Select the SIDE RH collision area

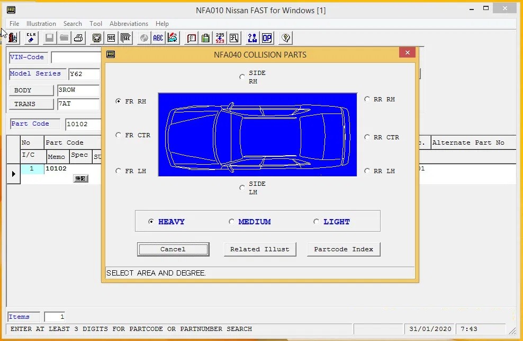[x=242, y=77]
